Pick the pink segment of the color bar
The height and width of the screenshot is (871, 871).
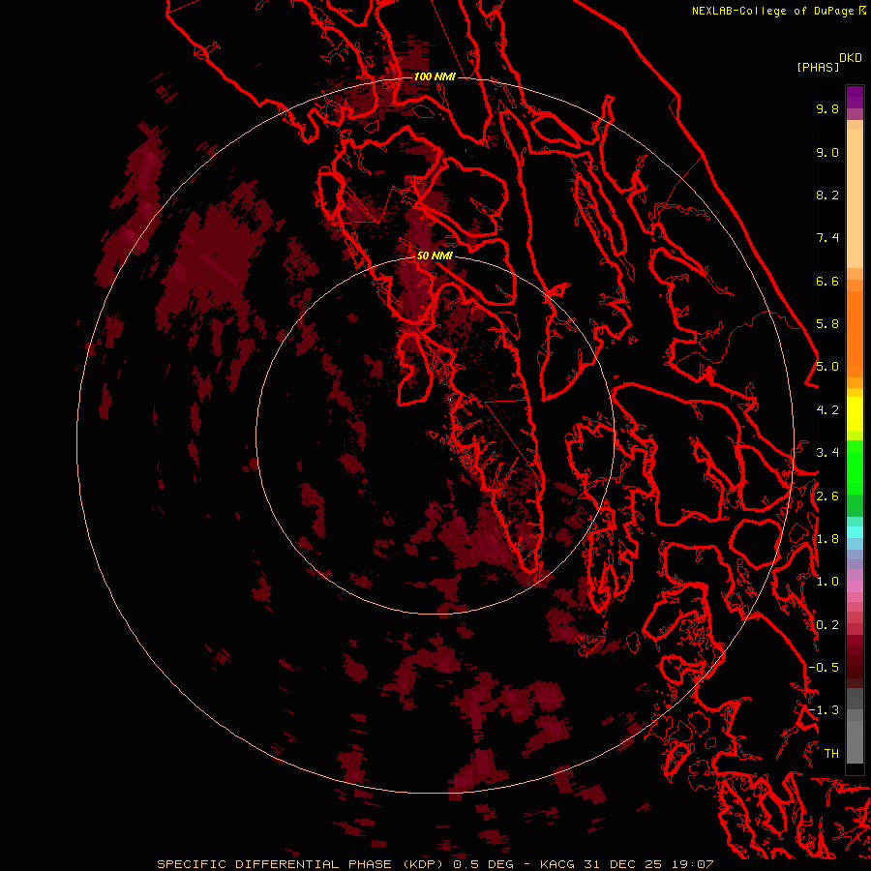click(855, 586)
